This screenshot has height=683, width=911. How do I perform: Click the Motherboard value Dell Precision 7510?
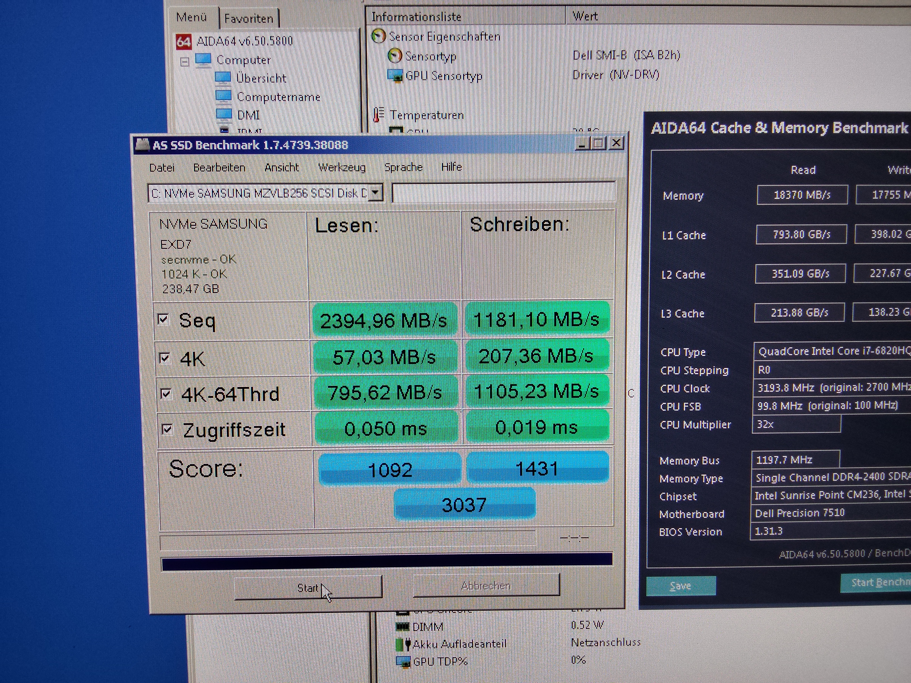800,513
